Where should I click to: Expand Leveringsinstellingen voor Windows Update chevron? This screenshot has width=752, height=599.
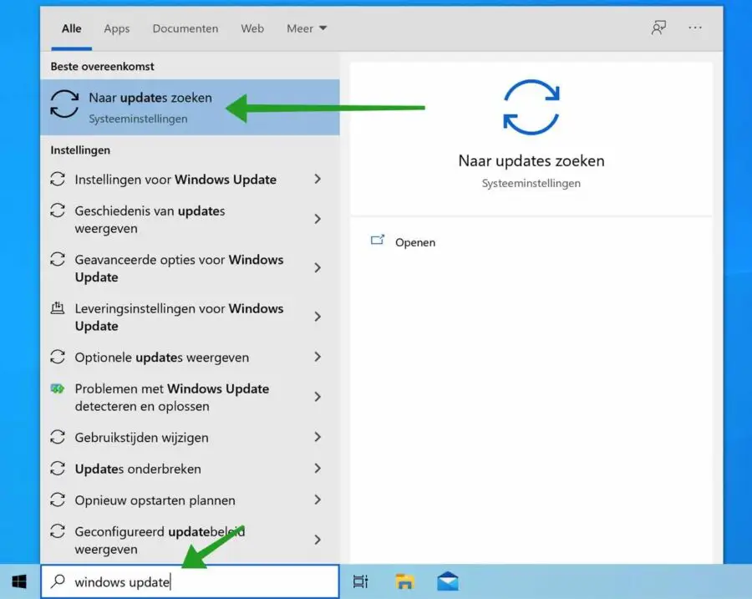pyautogui.click(x=318, y=317)
